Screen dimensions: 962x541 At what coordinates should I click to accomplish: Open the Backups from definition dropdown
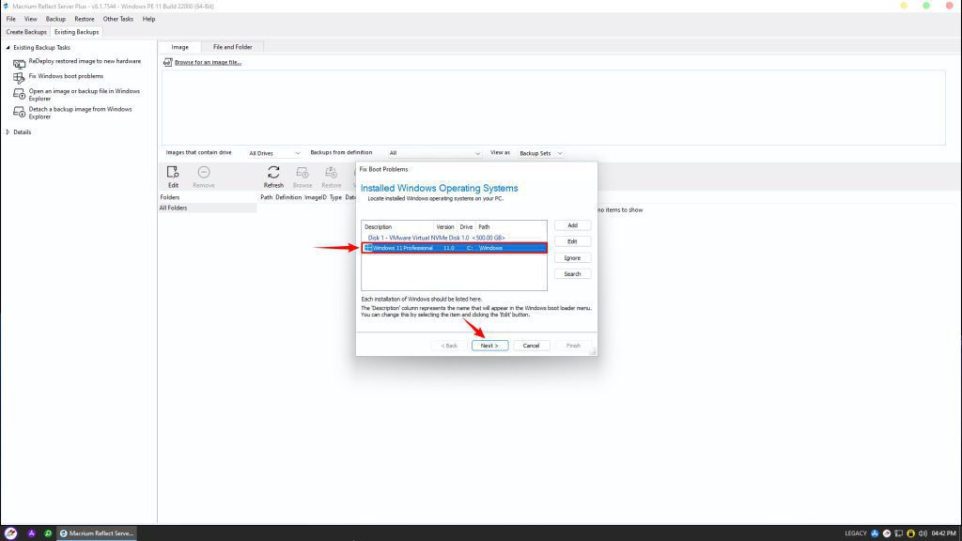point(434,153)
